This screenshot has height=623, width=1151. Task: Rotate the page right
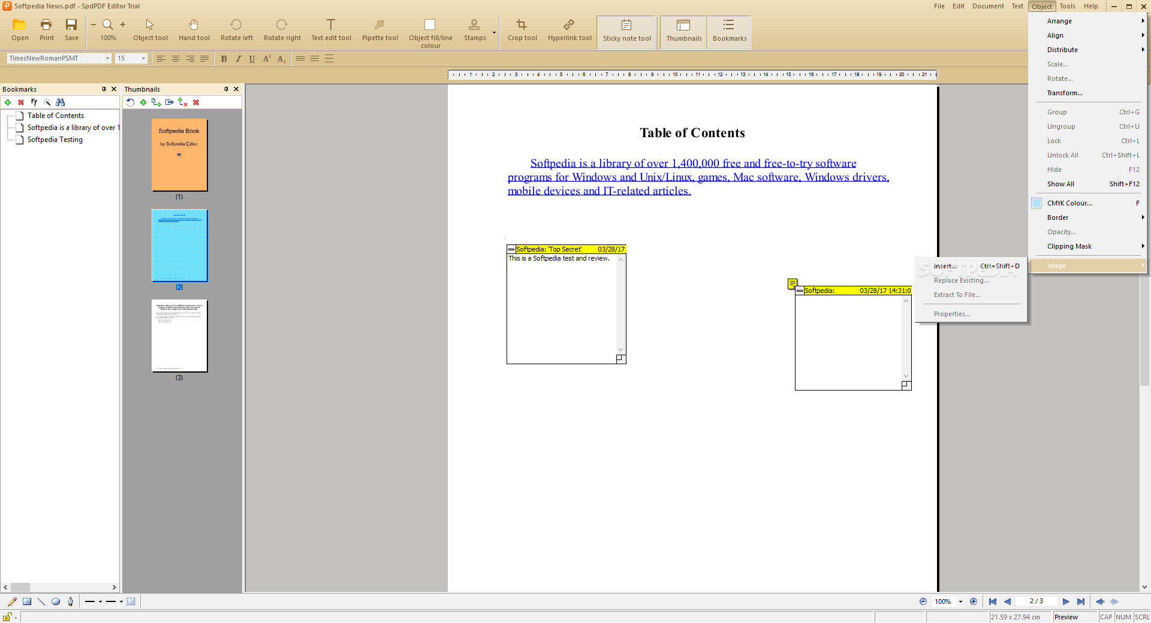point(282,30)
